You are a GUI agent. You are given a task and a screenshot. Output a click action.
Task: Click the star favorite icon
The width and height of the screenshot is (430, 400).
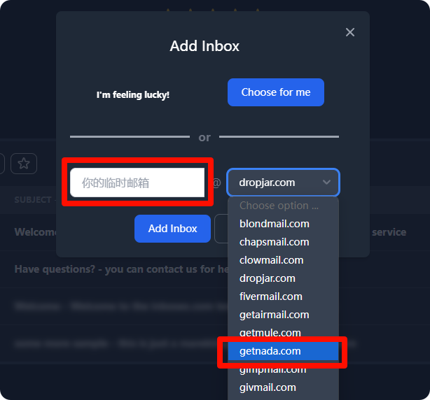(24, 164)
